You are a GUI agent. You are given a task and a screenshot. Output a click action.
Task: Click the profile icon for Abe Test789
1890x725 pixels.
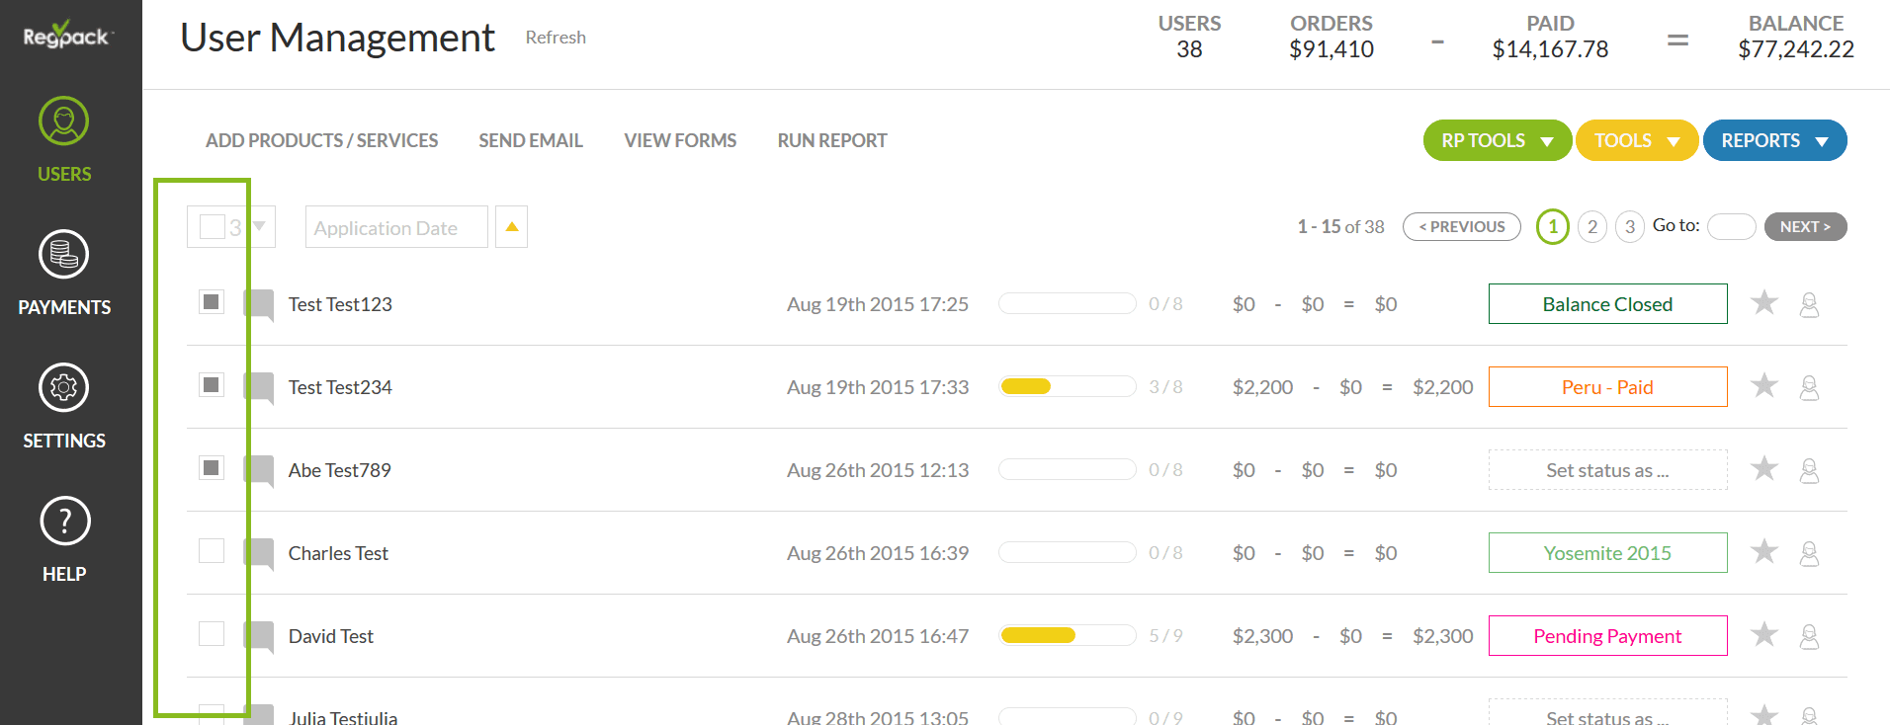pyautogui.click(x=1809, y=470)
